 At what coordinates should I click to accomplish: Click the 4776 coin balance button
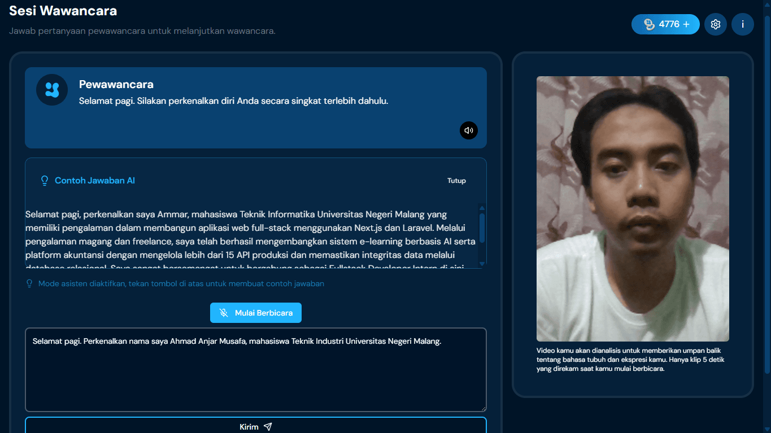pos(665,24)
